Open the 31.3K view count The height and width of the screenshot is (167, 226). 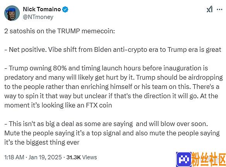coord(74,157)
